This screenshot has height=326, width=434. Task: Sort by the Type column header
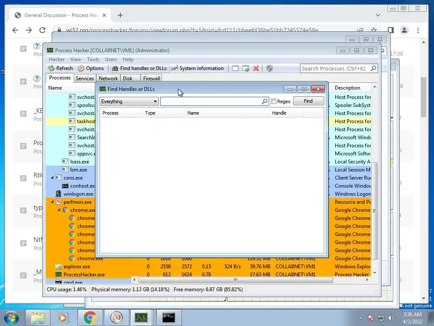coord(164,113)
